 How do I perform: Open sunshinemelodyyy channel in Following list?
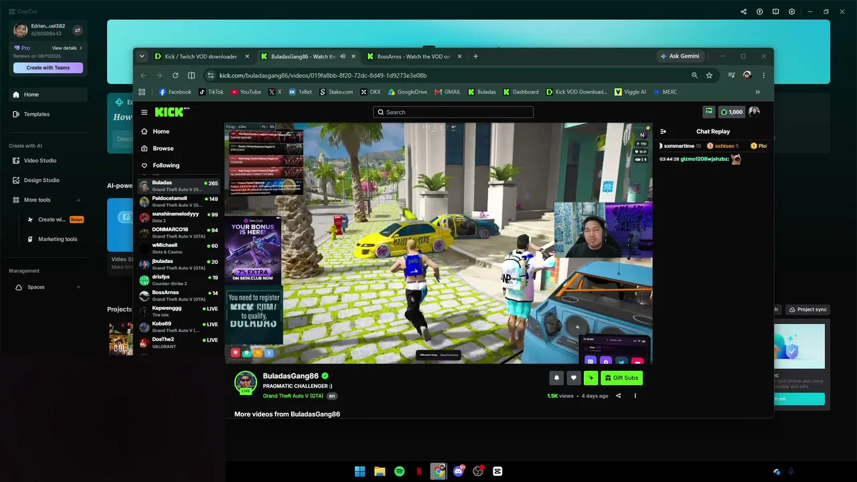(x=179, y=217)
